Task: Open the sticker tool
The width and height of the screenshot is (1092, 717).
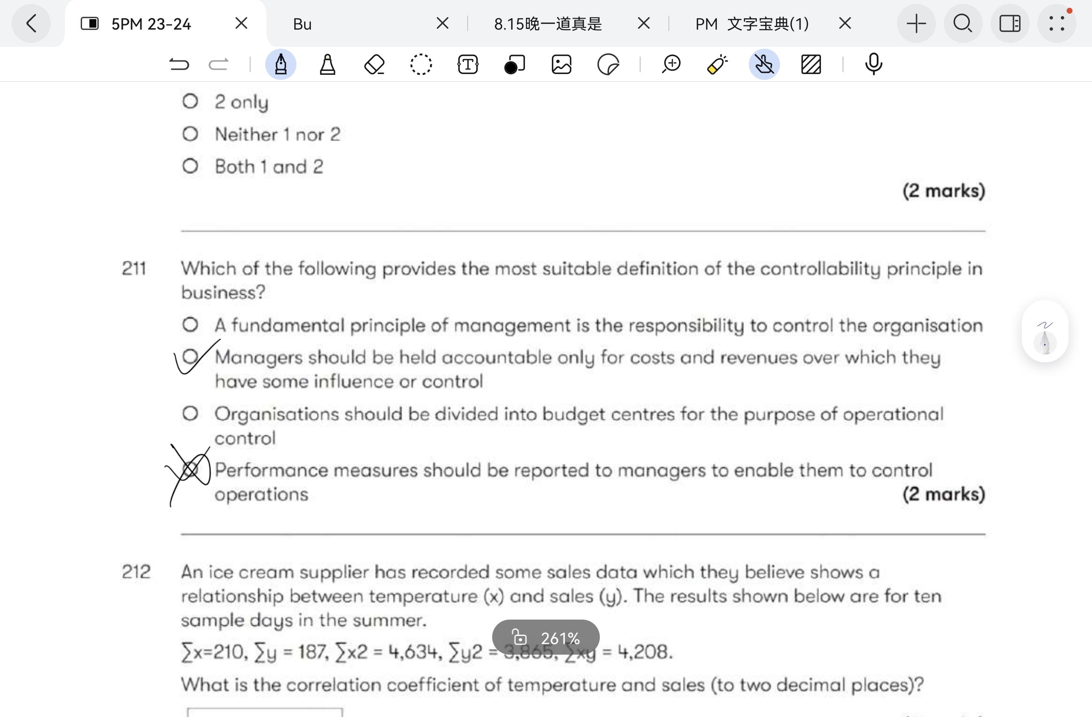Action: (x=608, y=64)
